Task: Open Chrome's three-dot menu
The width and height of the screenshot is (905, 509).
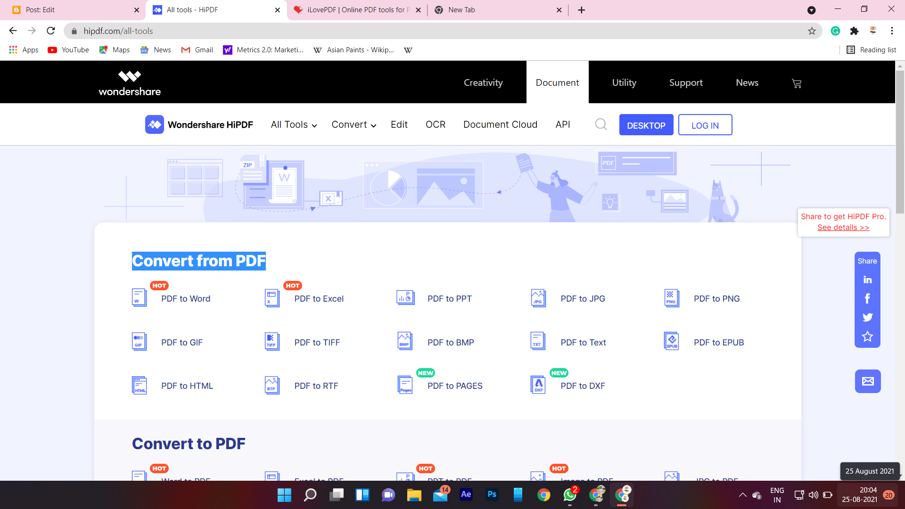Action: [892, 31]
